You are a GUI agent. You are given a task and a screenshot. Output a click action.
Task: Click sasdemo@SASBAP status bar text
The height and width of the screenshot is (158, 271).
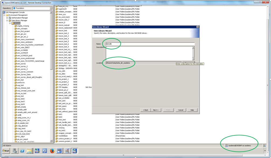click(x=239, y=146)
